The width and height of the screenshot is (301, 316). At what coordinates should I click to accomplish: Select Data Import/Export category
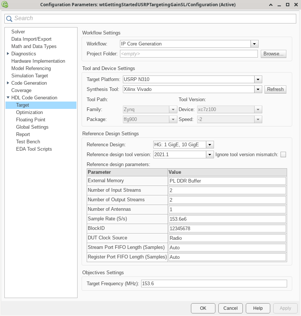pos(31,39)
